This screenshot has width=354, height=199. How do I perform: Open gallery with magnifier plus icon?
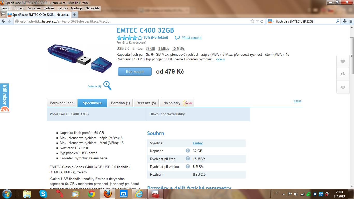107,85
